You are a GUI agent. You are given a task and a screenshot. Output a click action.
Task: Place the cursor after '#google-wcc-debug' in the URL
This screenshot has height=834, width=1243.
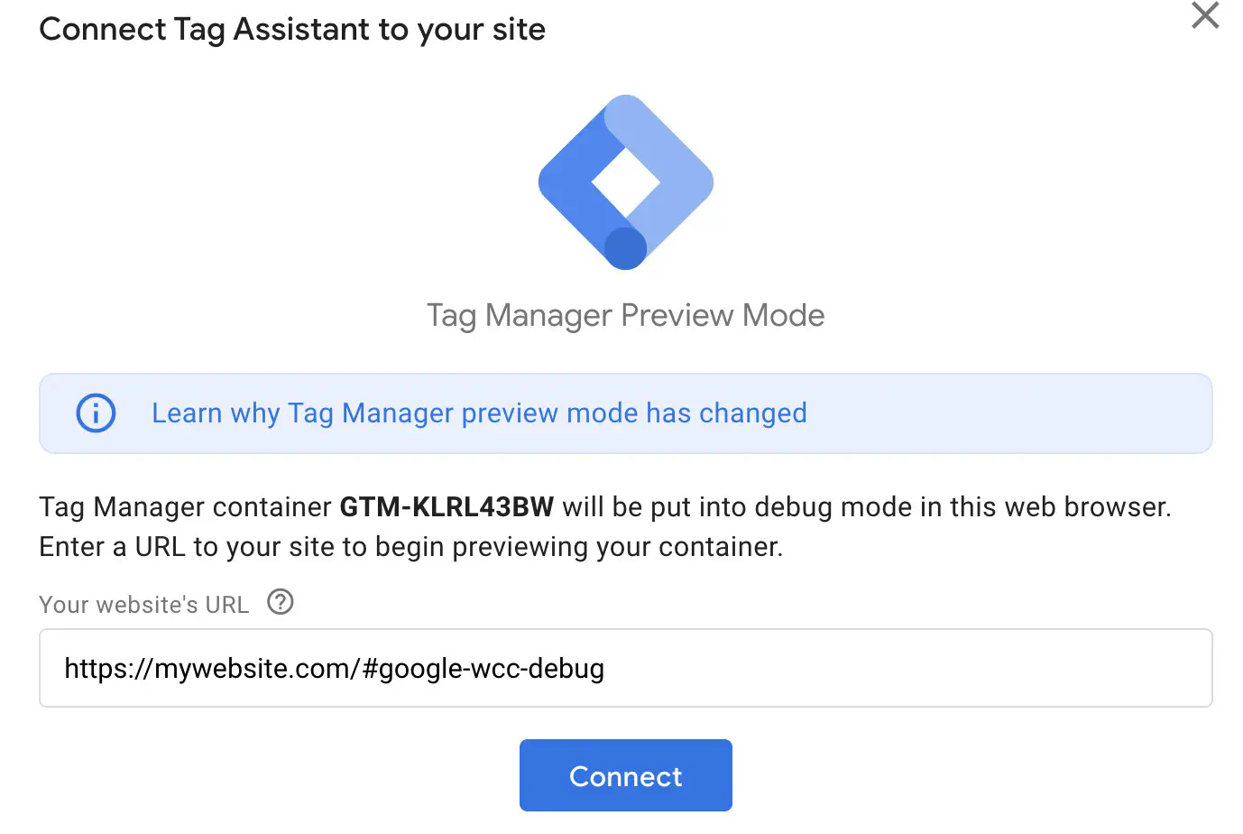pos(605,669)
